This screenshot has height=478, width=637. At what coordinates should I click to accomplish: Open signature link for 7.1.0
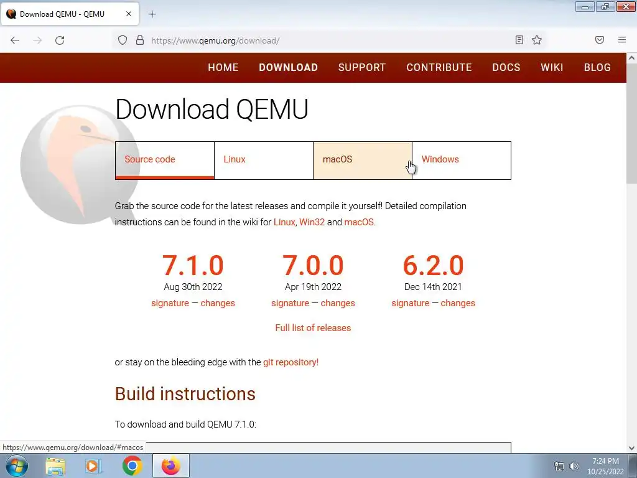click(170, 303)
